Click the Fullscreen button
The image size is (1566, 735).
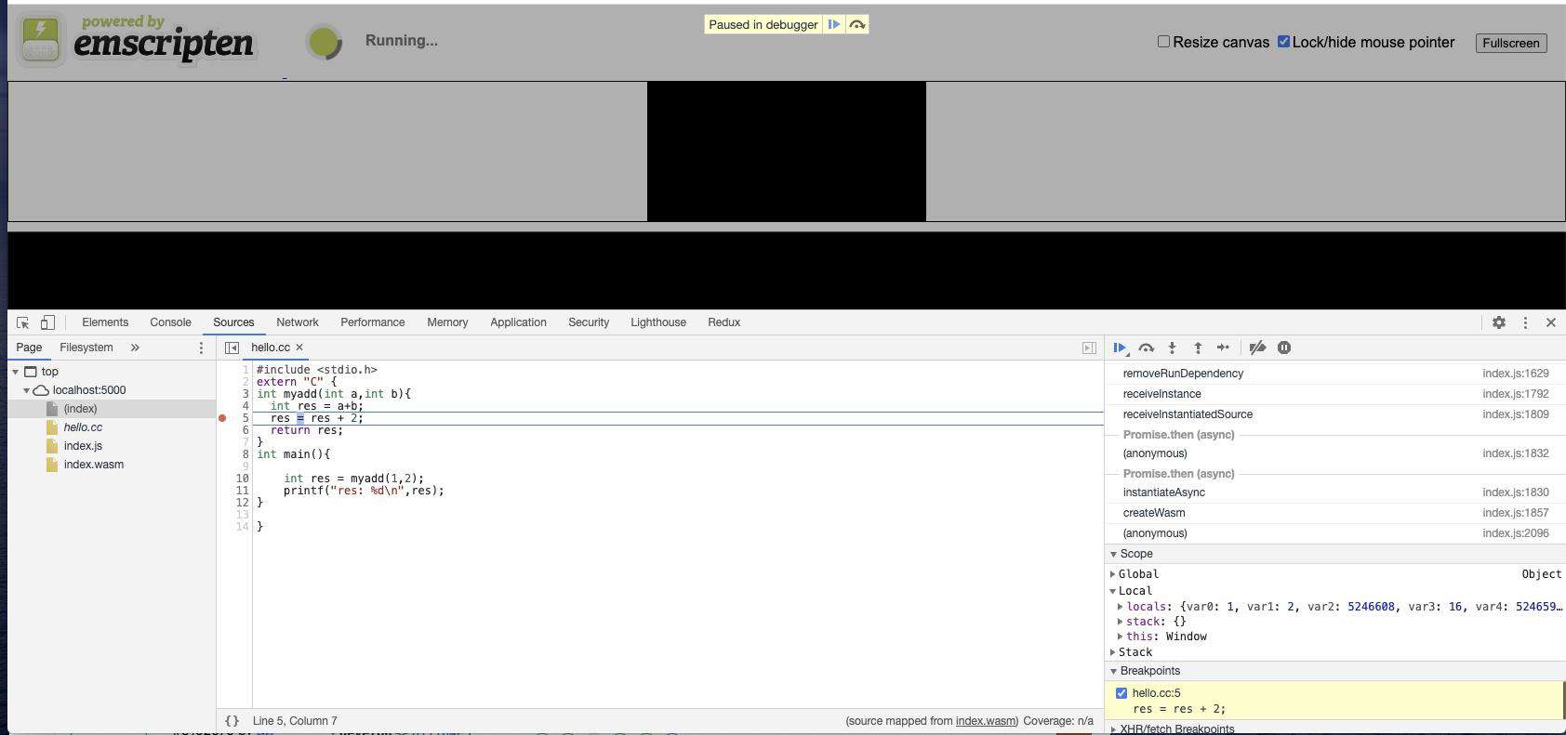pos(1511,43)
